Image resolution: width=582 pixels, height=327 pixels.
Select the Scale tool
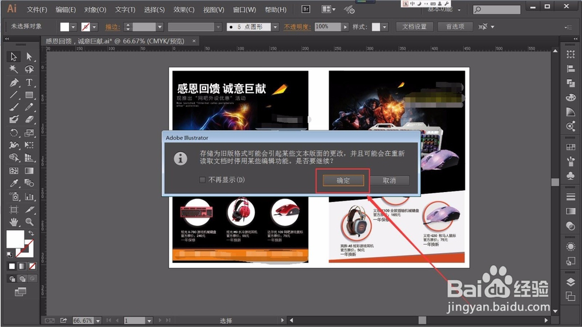[29, 133]
